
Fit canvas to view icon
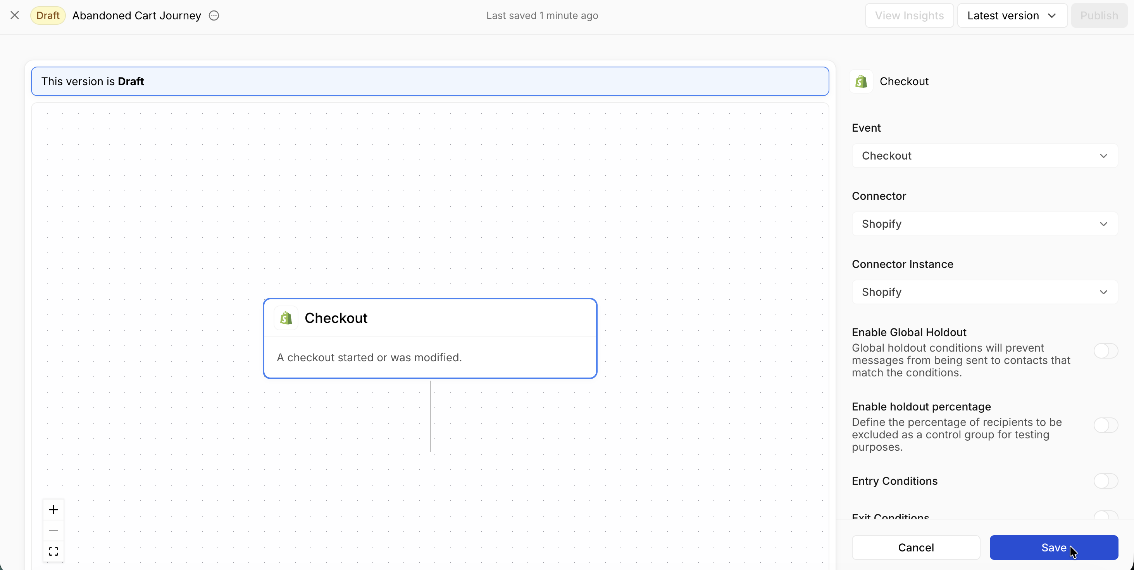coord(53,551)
